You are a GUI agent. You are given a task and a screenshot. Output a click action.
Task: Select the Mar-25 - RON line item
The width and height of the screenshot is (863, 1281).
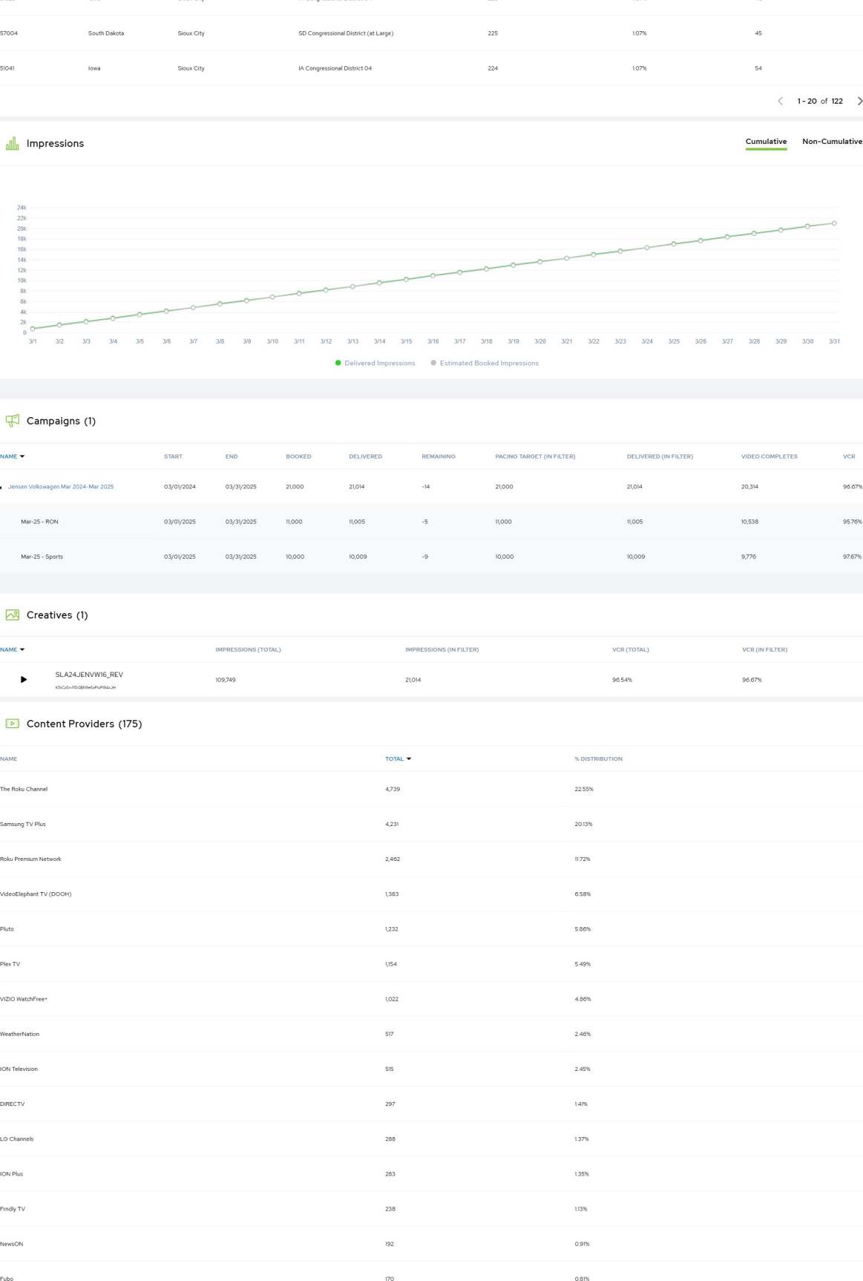point(431,522)
